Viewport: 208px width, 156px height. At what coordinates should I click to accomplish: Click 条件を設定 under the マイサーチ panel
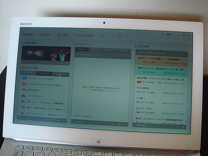pos(79,122)
